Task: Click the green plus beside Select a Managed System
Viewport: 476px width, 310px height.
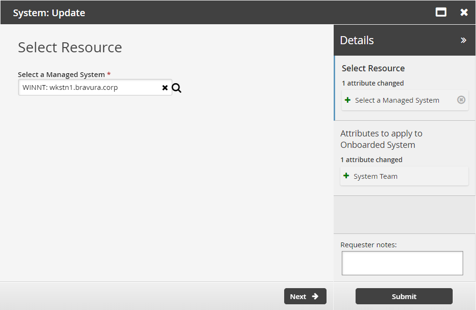Action: click(x=347, y=100)
